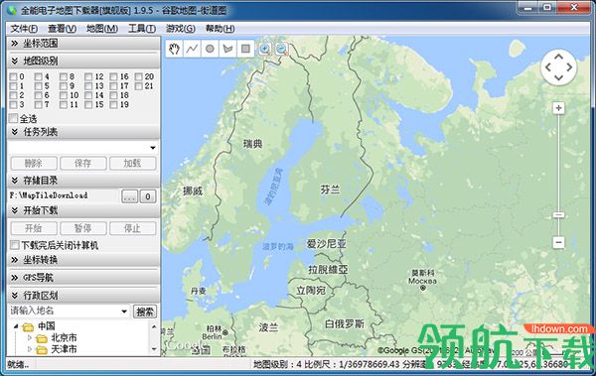Image resolution: width=596 pixels, height=376 pixels.
Task: Check map level 8 checkbox
Action: click(64, 76)
